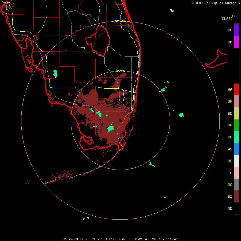Viewport: 241px width, 241px height.
Task: Select the yellow BD legend swatch
Action: click(236, 113)
